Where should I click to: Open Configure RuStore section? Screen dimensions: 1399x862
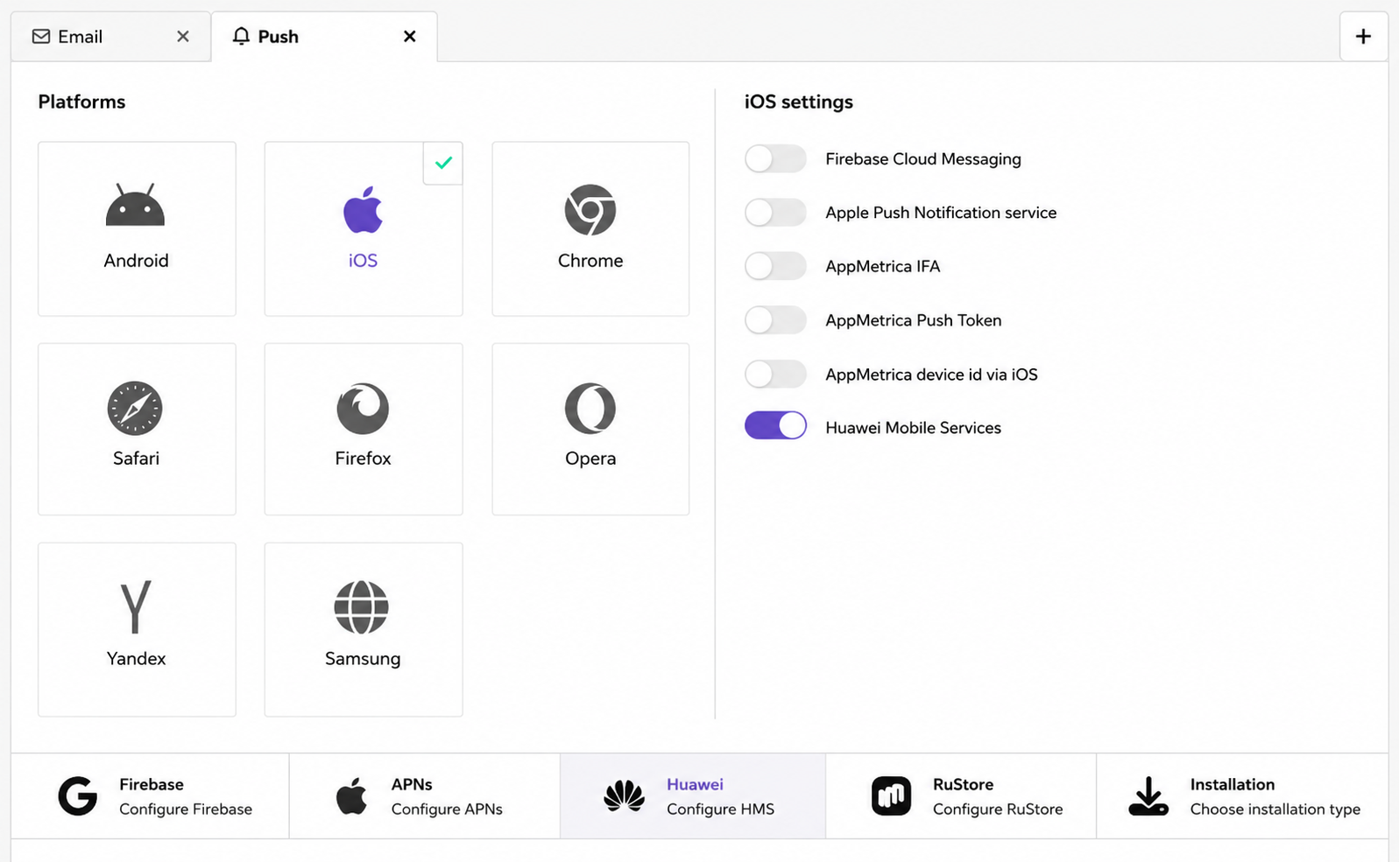961,796
